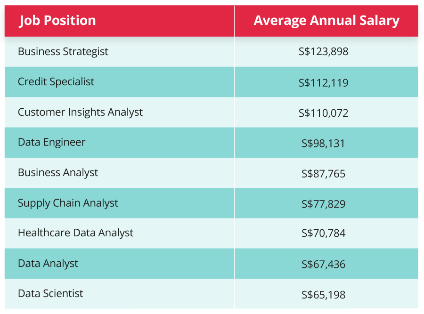Click the S$70,784 salary value

coord(324,234)
